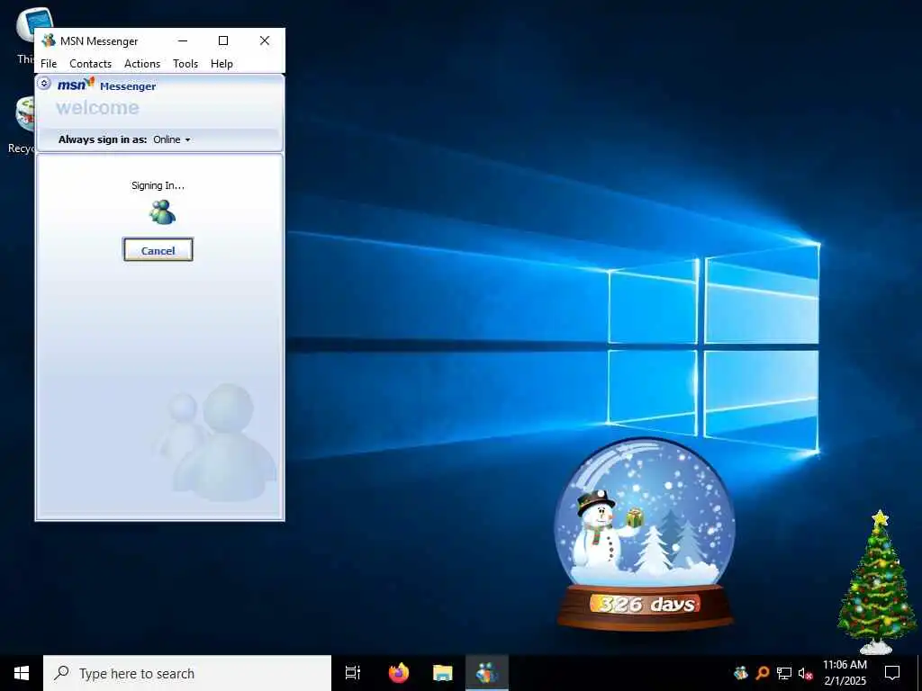The image size is (922, 691).
Task: Click the 'Signing In...' status text
Action: (158, 185)
